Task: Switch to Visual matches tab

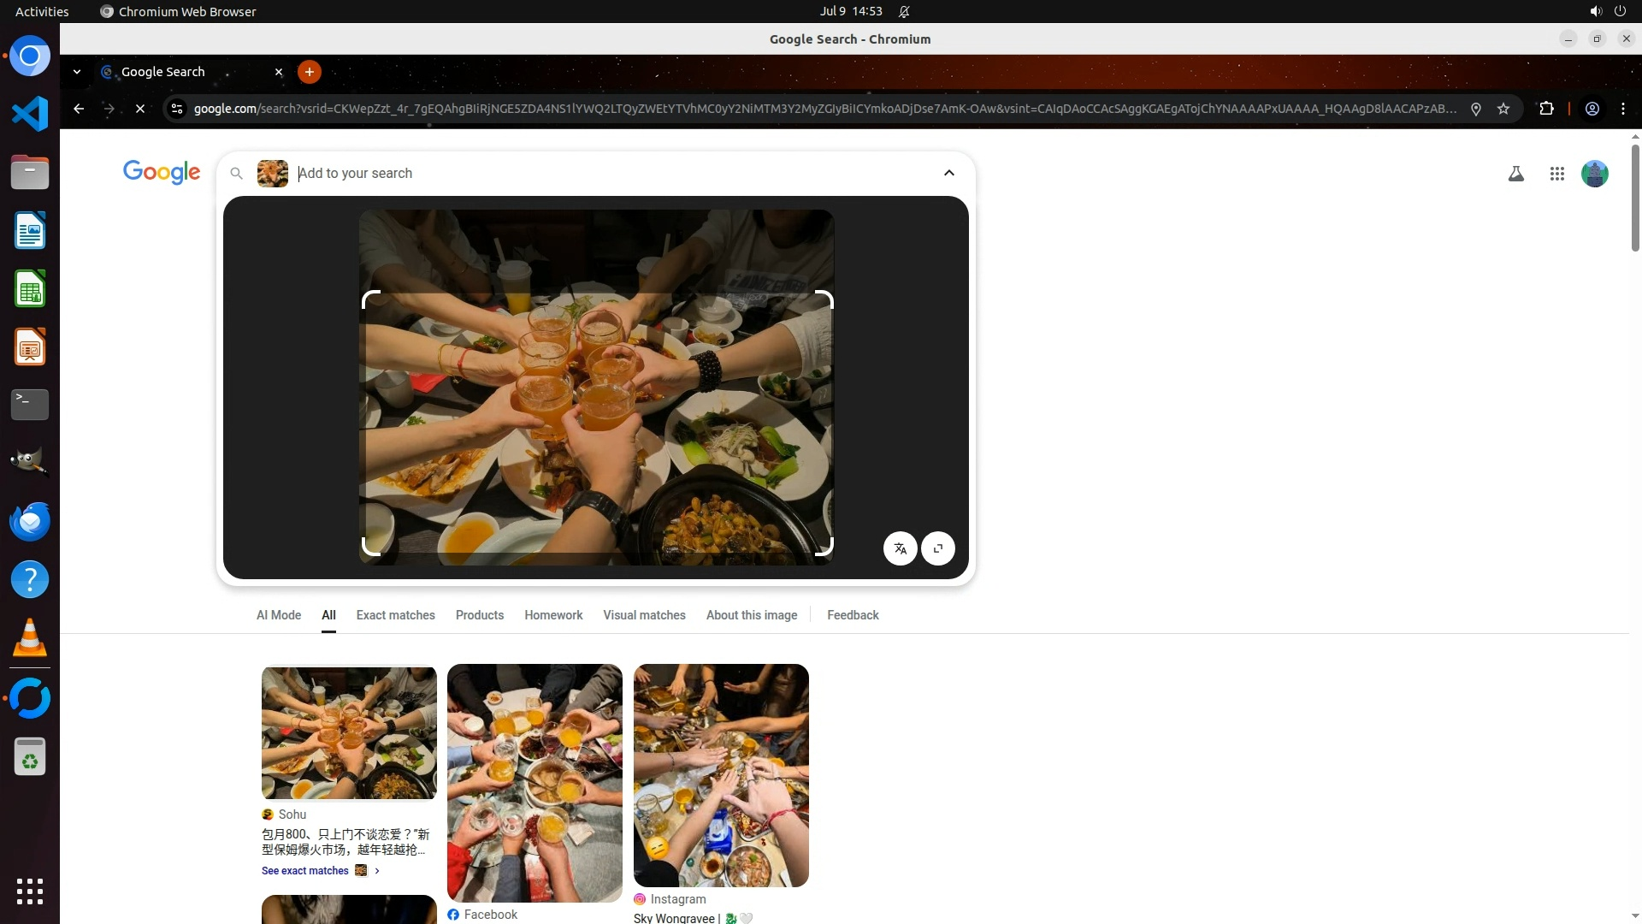Action: pos(644,615)
